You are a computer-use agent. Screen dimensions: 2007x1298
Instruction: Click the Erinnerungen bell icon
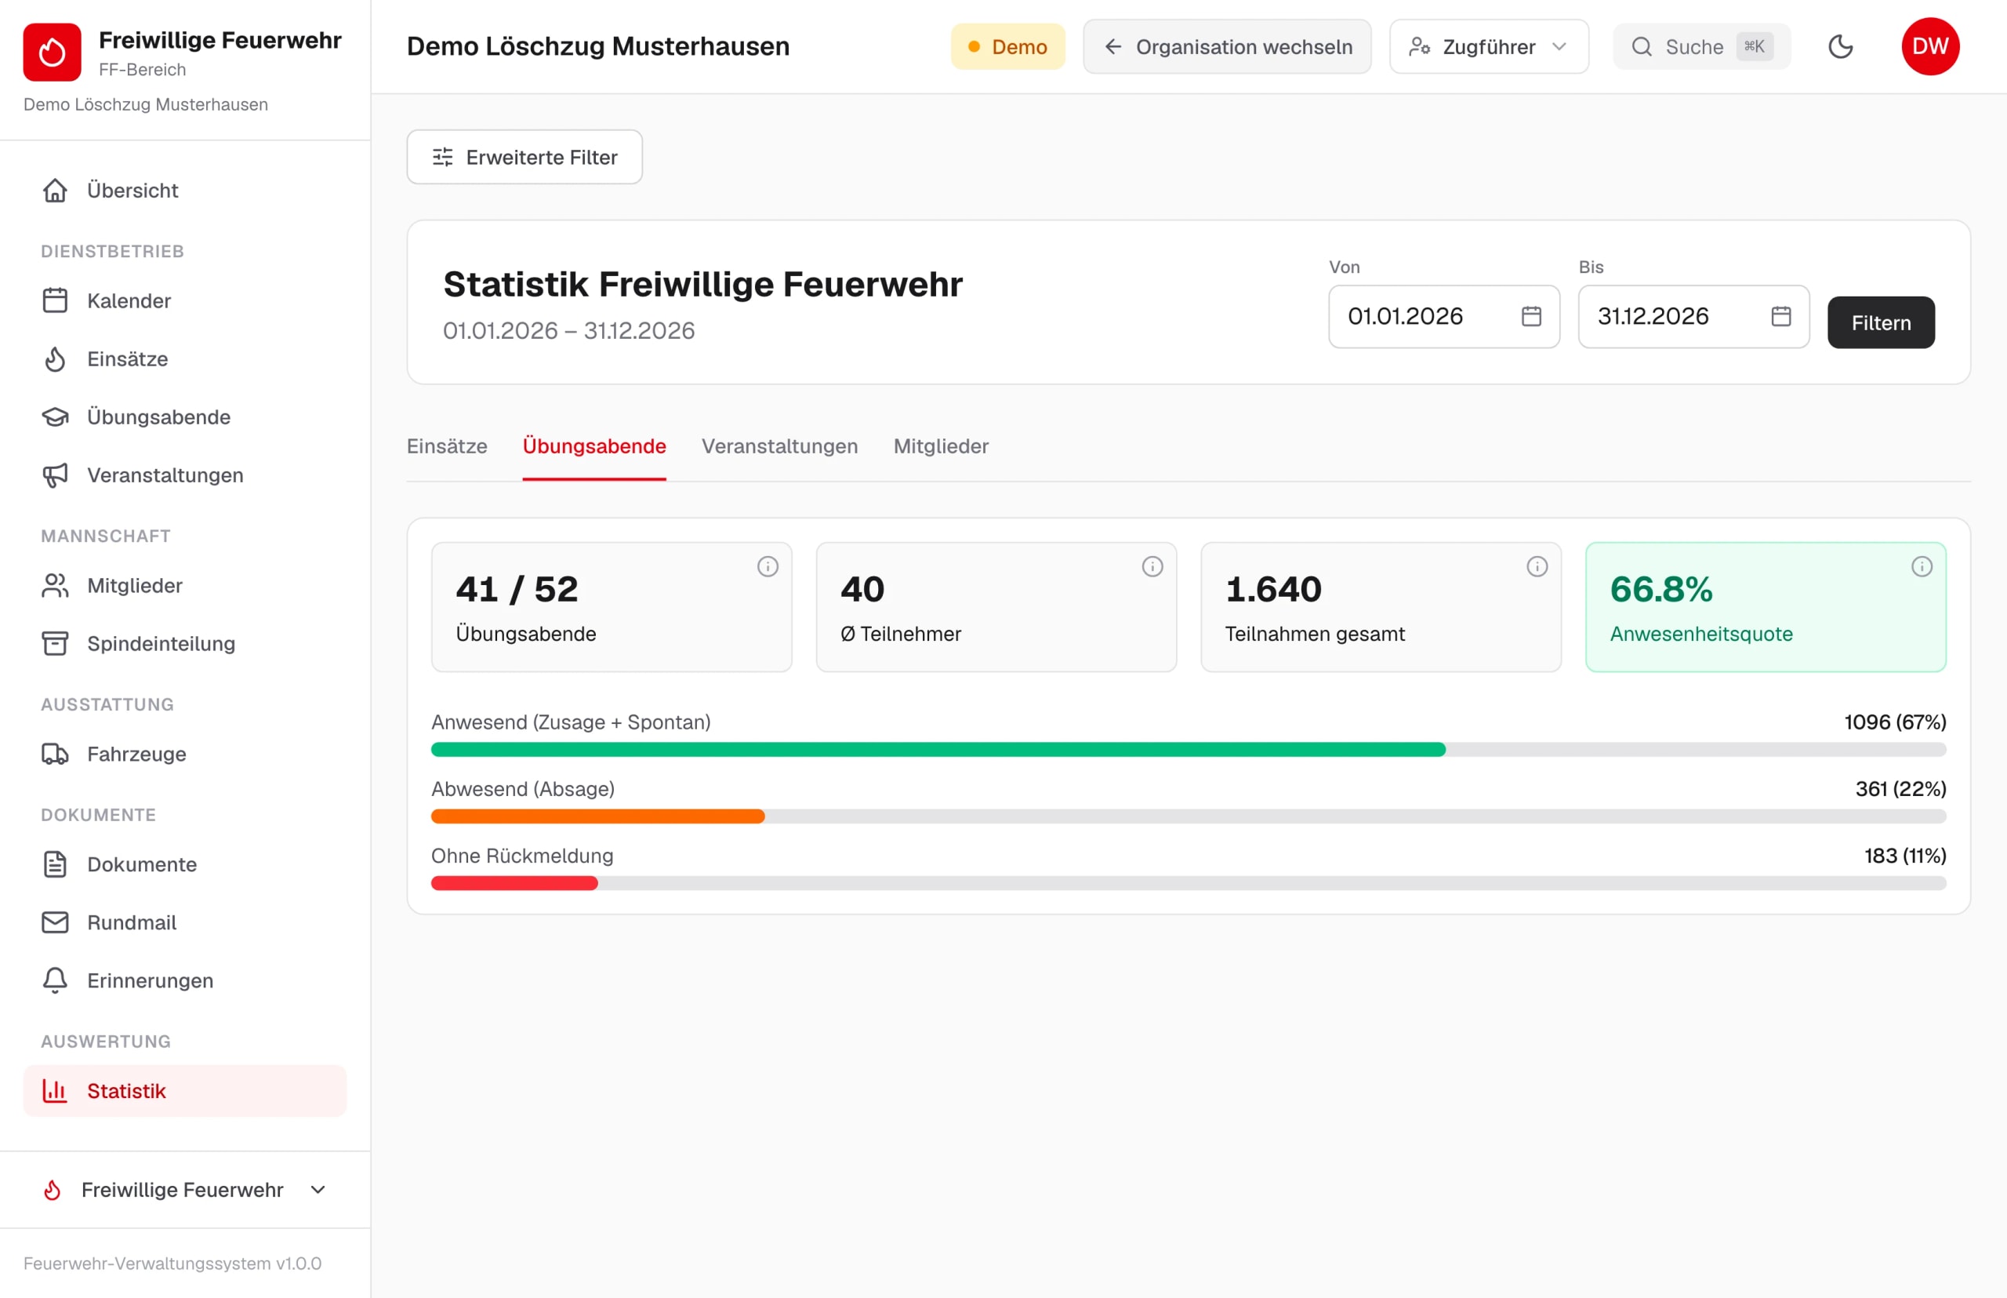click(56, 981)
